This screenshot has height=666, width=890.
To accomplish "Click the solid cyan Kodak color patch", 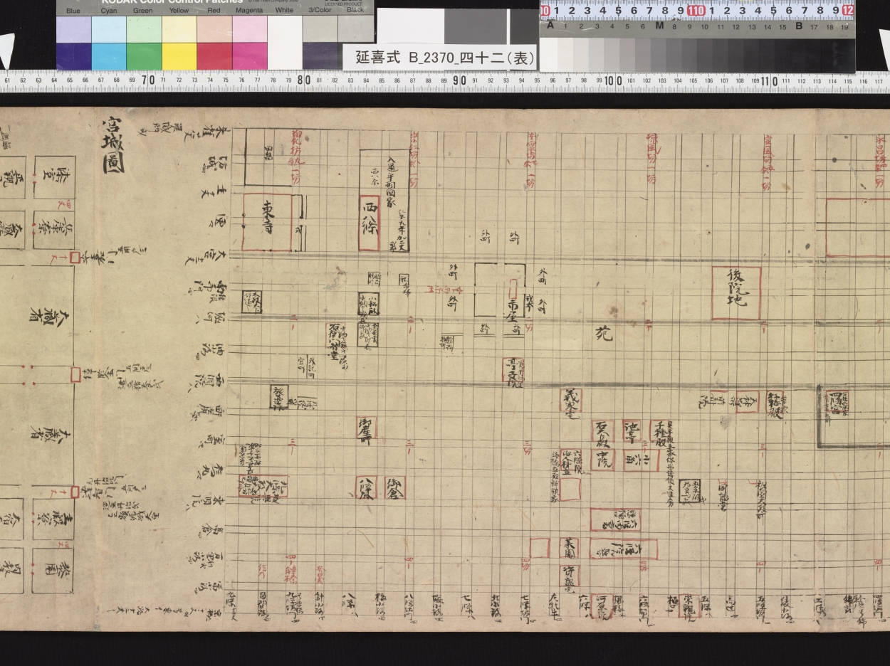I will pyautogui.click(x=109, y=56).
